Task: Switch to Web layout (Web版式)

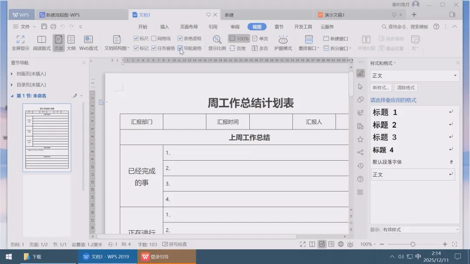Action: 88,43
